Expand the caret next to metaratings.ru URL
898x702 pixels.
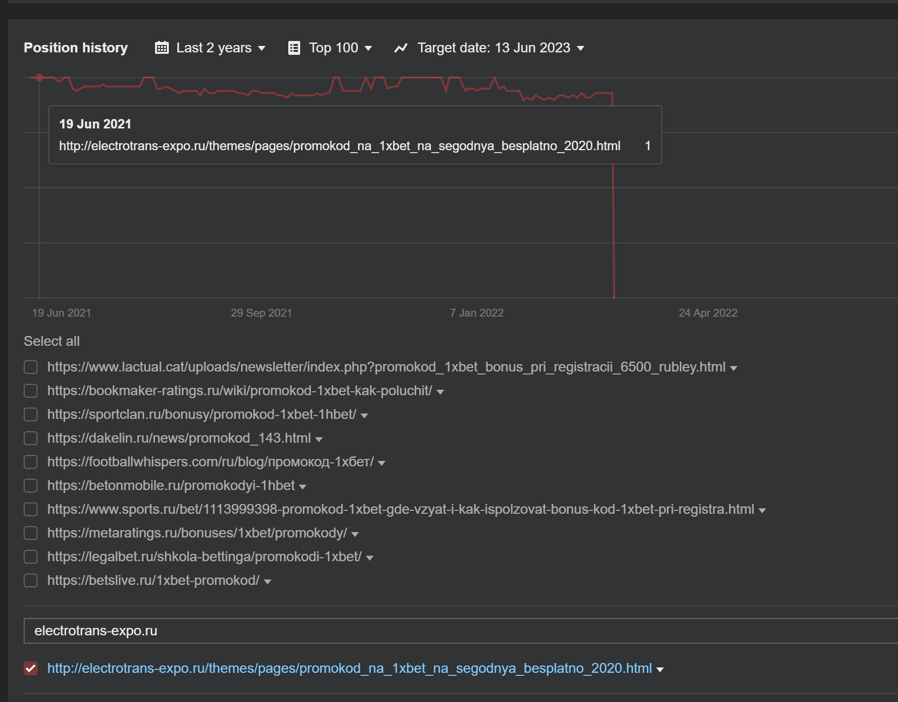(x=355, y=534)
